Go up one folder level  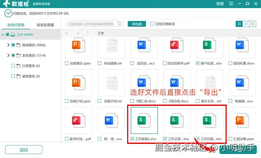click(x=88, y=33)
